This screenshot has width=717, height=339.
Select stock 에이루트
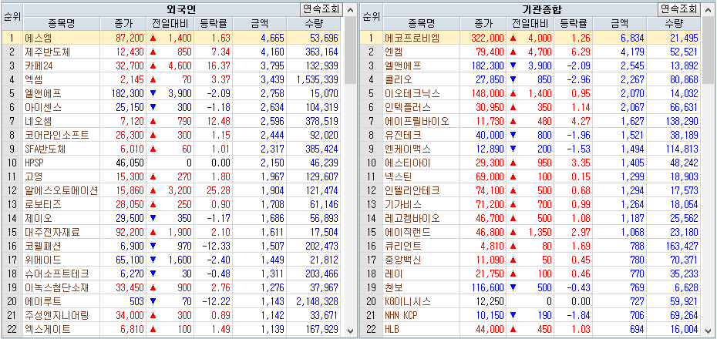pos(43,301)
